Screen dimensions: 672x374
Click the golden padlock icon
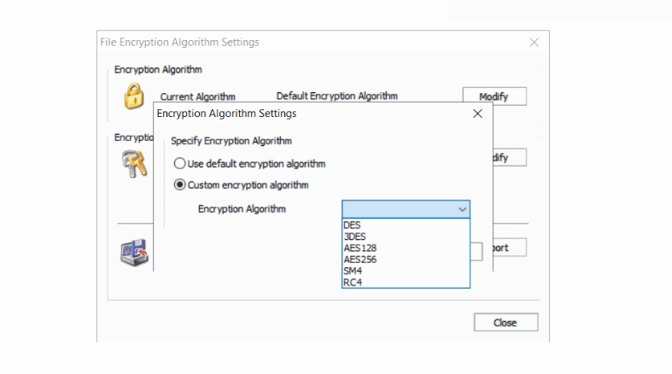[x=134, y=96]
